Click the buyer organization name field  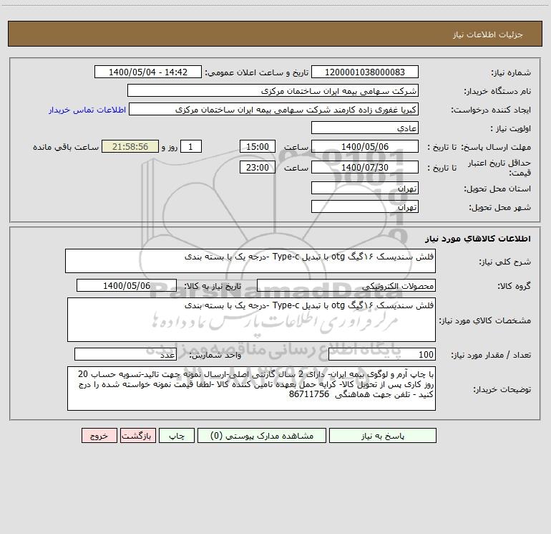click(x=273, y=91)
